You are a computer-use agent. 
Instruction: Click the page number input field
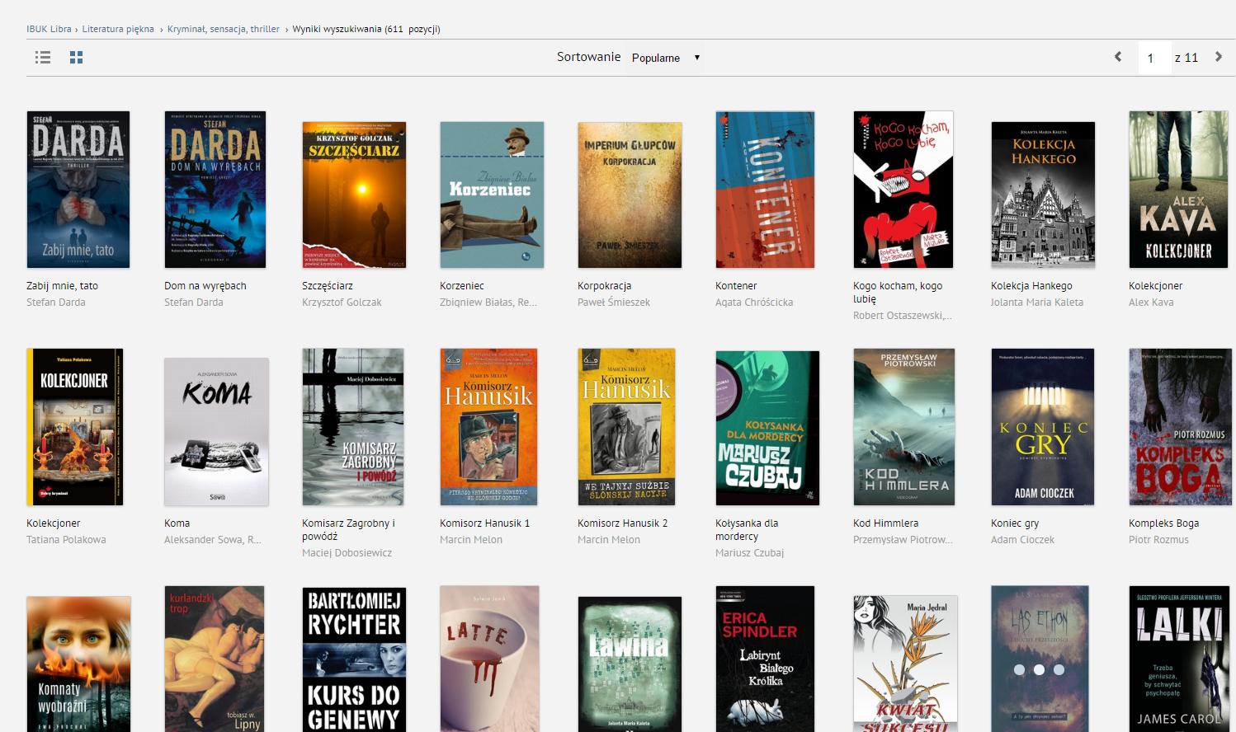pyautogui.click(x=1153, y=58)
